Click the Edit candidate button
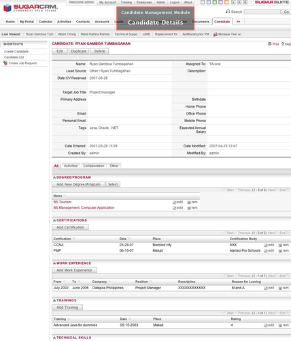Viewport: 291px width, 341px height. tap(60, 51)
